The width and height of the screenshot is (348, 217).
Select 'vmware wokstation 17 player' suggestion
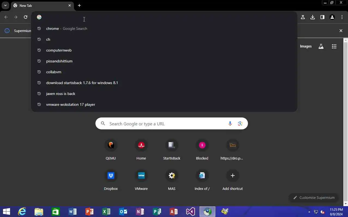pos(164,104)
